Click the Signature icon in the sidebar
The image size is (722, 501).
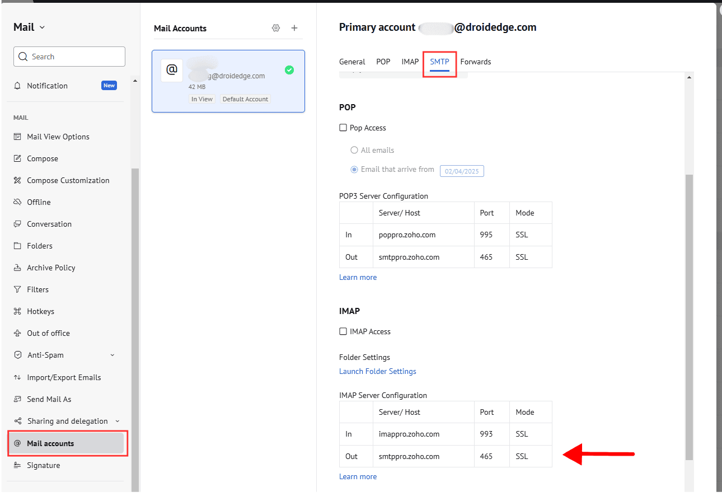(x=18, y=465)
